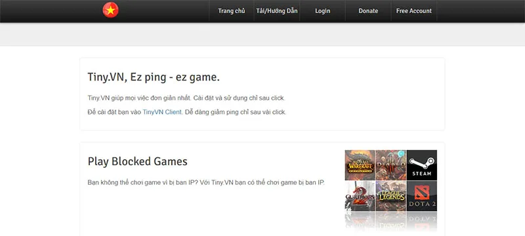
Task: Select Free Account in navigation bar
Action: [x=414, y=11]
